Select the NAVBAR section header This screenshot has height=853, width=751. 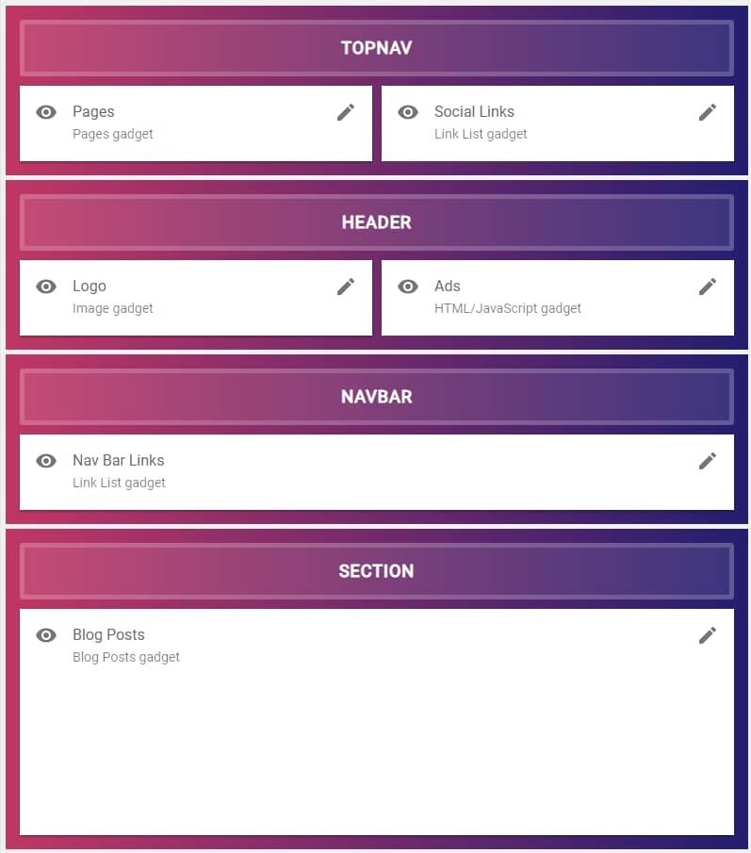376,397
